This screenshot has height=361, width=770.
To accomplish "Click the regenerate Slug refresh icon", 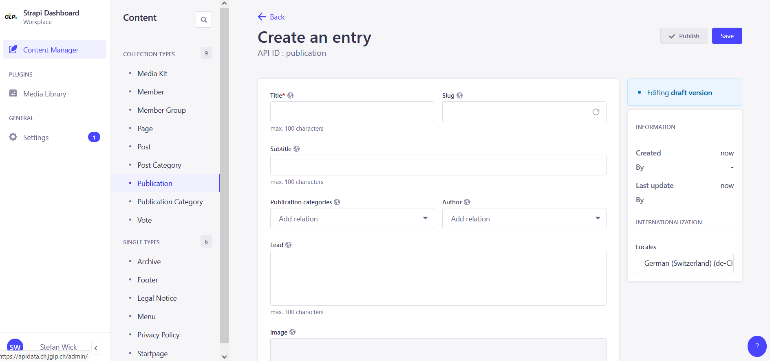I will click(x=596, y=112).
